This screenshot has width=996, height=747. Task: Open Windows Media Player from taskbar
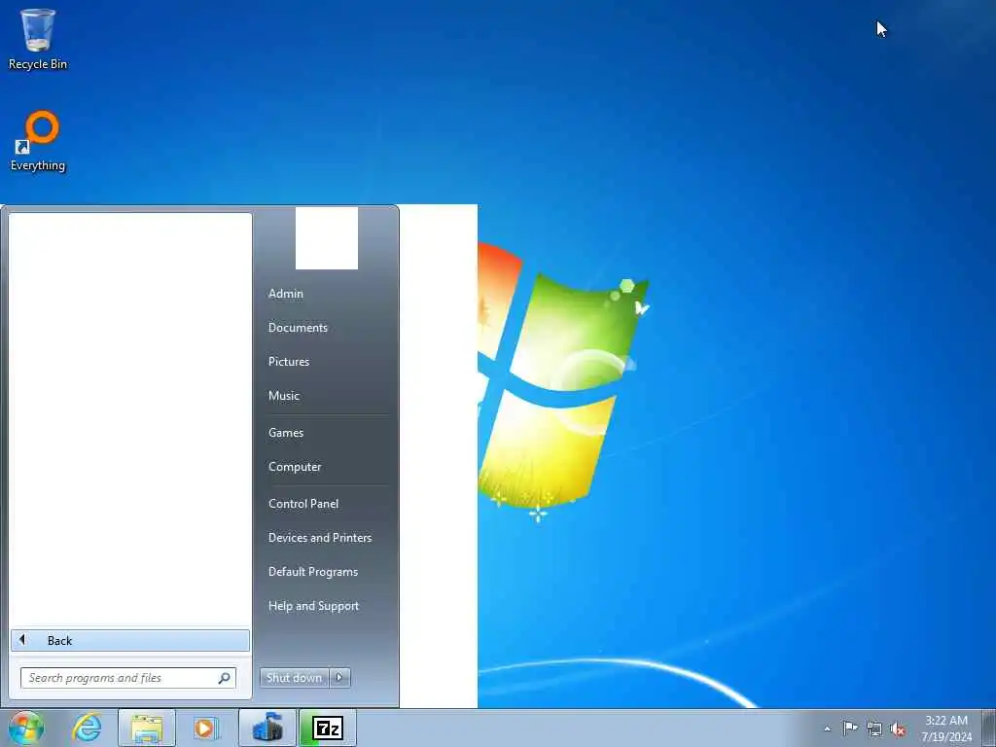pyautogui.click(x=206, y=728)
